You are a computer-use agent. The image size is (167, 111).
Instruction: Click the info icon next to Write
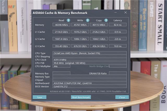click(x=88, y=20)
